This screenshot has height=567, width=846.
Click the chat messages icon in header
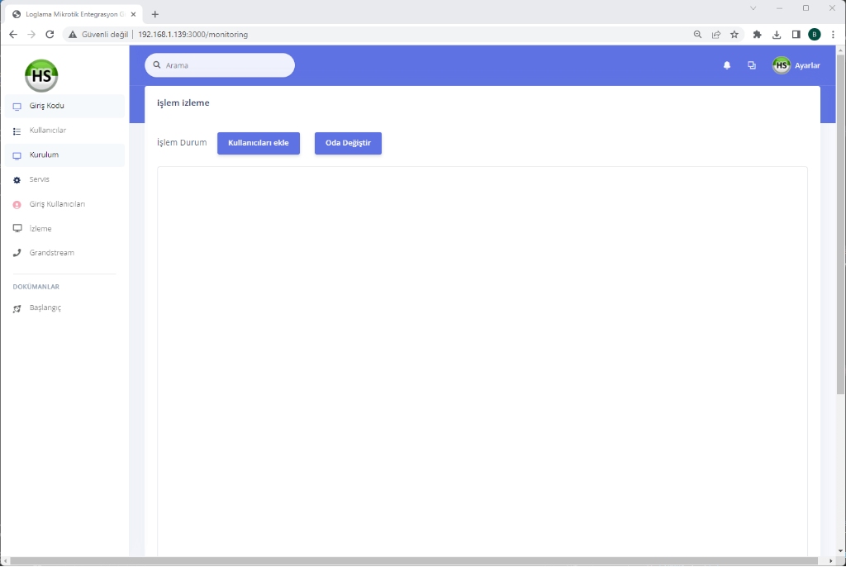tap(752, 65)
